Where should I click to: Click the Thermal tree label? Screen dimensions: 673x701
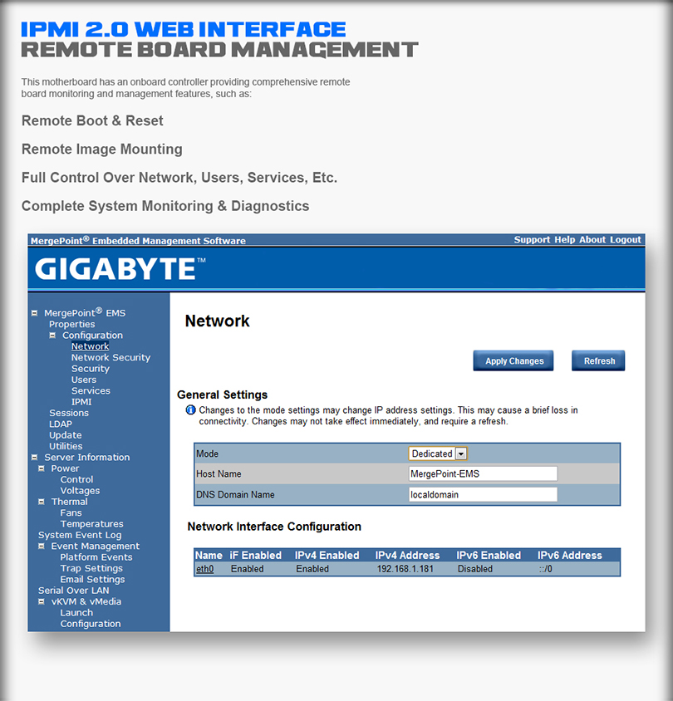tap(69, 502)
